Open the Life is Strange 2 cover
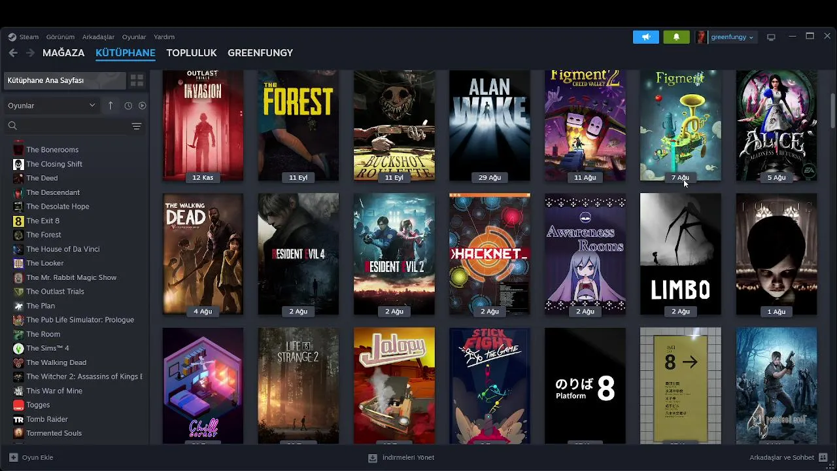Viewport: 837px width, 471px height. (298, 386)
